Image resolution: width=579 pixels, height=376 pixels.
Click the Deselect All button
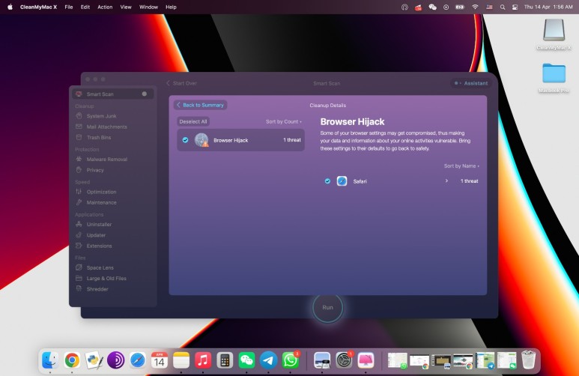point(193,121)
